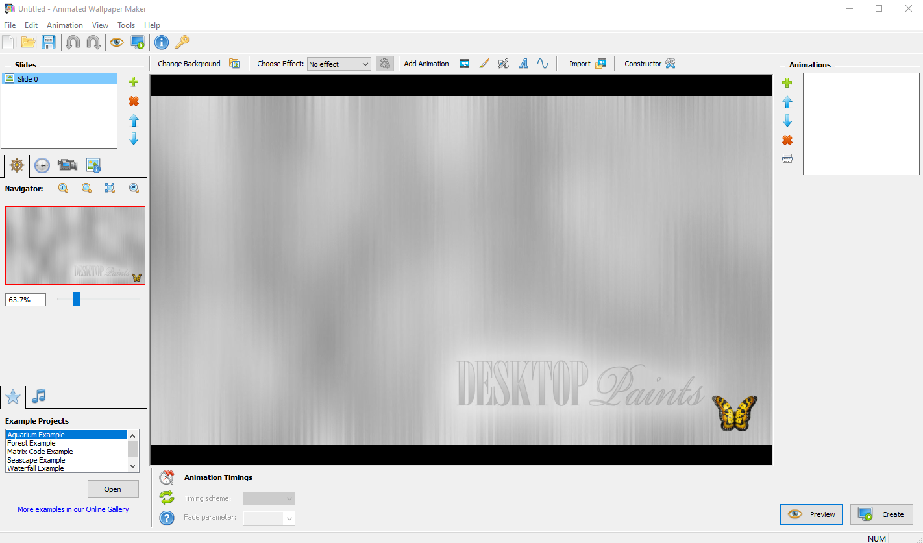Viewport: 923px width, 543px height.
Task: Move animation down in Animations panel
Action: point(787,121)
